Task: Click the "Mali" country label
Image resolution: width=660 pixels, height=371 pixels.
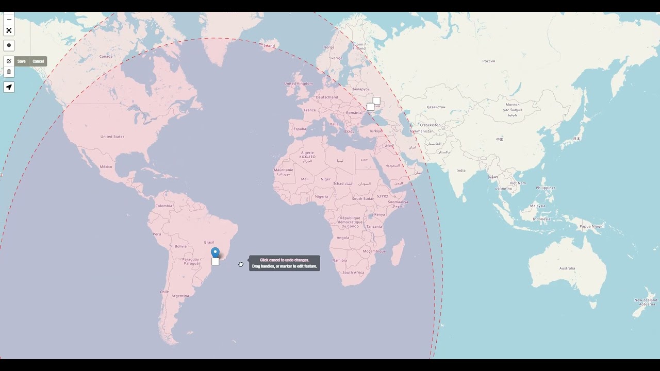Action: tap(305, 179)
